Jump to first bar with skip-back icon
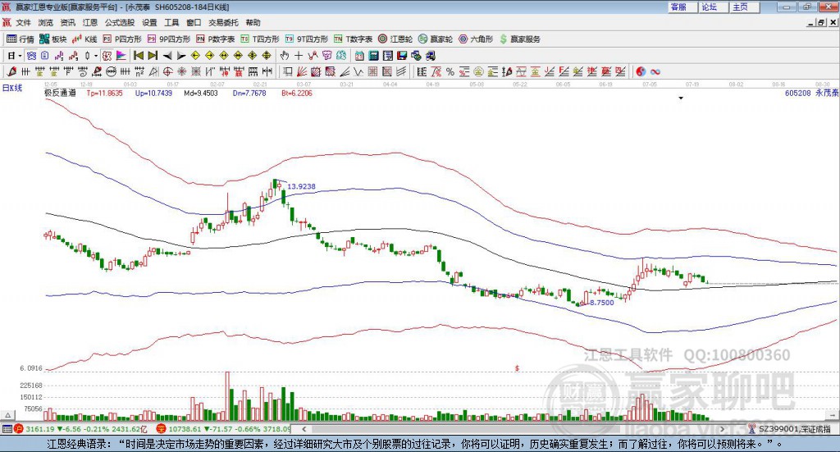Image resolution: width=840 pixels, height=452 pixels. coord(138,56)
